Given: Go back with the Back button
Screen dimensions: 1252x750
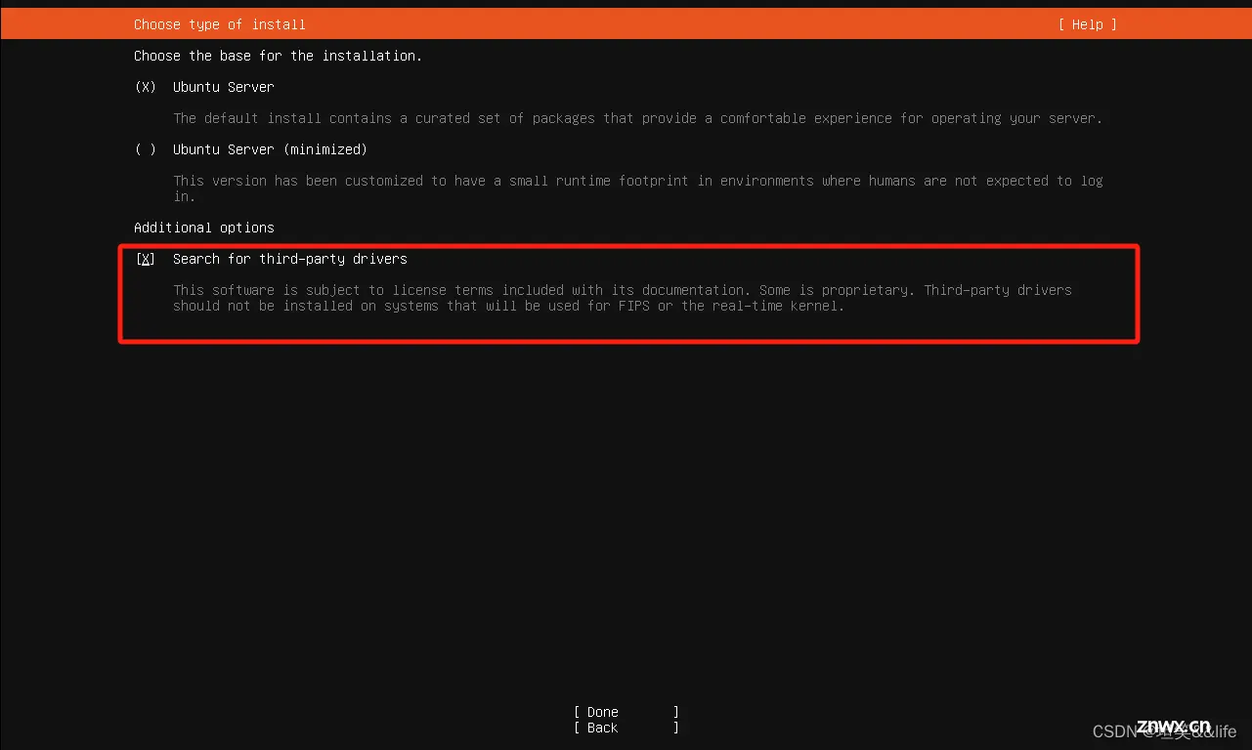Looking at the screenshot, I should click(x=626, y=728).
